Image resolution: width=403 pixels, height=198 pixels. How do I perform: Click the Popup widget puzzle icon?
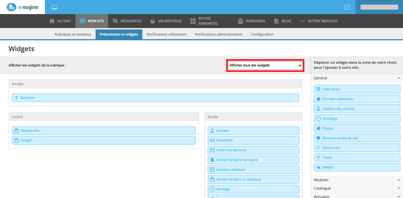pos(318,128)
